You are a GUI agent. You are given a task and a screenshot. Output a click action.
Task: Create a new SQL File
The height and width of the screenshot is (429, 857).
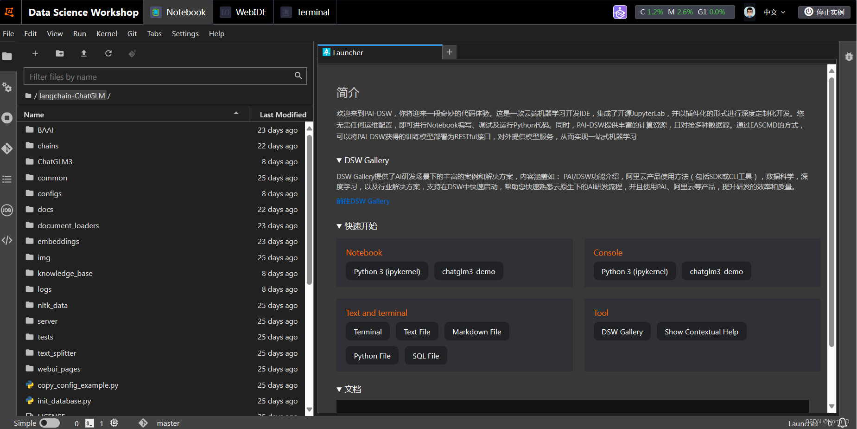pos(425,356)
